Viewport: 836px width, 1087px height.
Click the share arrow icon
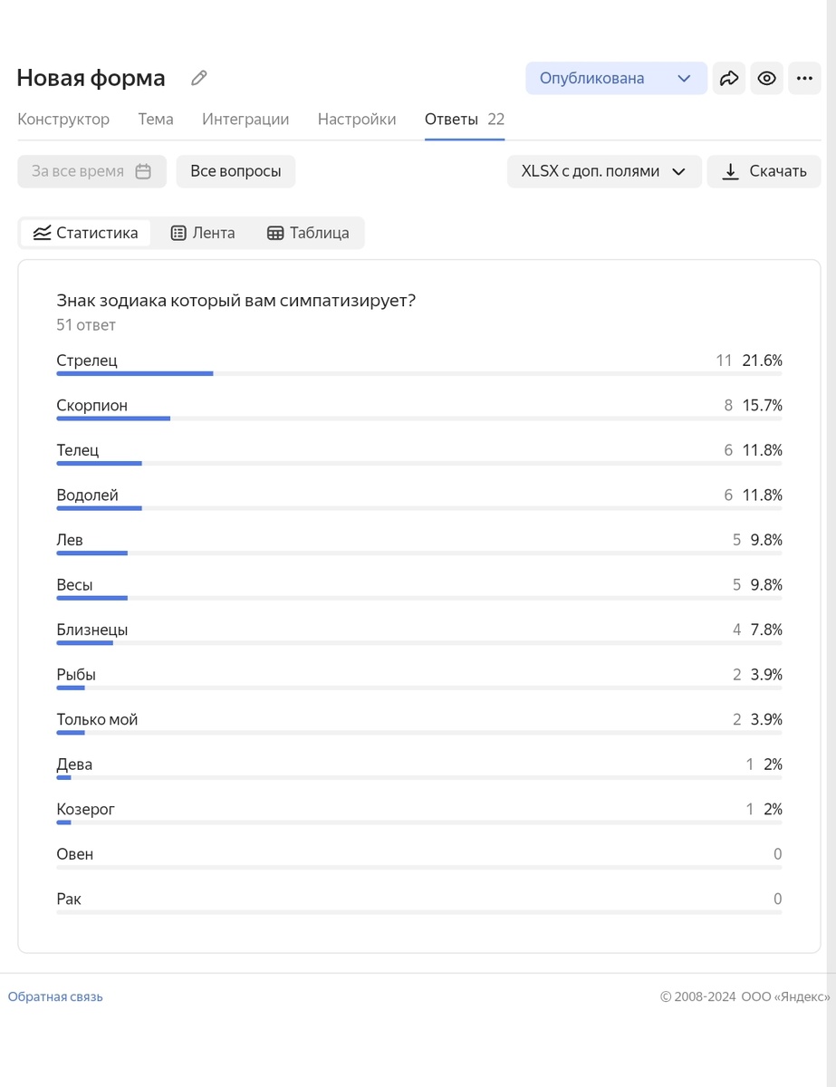tap(729, 79)
